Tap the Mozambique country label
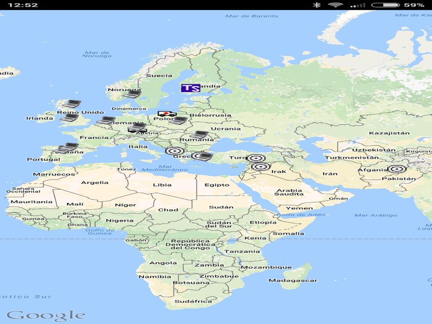Image resolution: width=432 pixels, height=324 pixels. 267,267
